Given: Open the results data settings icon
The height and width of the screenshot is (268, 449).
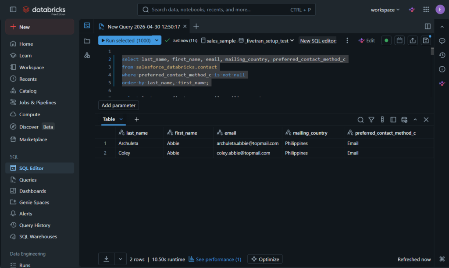Looking at the screenshot, I should [404, 120].
